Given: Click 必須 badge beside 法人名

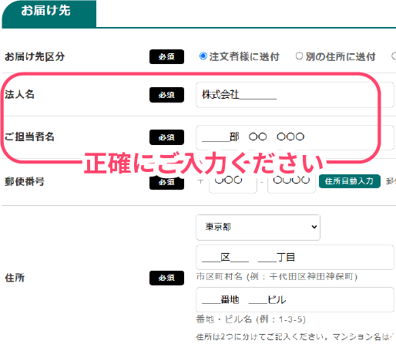Looking at the screenshot, I should (x=166, y=95).
